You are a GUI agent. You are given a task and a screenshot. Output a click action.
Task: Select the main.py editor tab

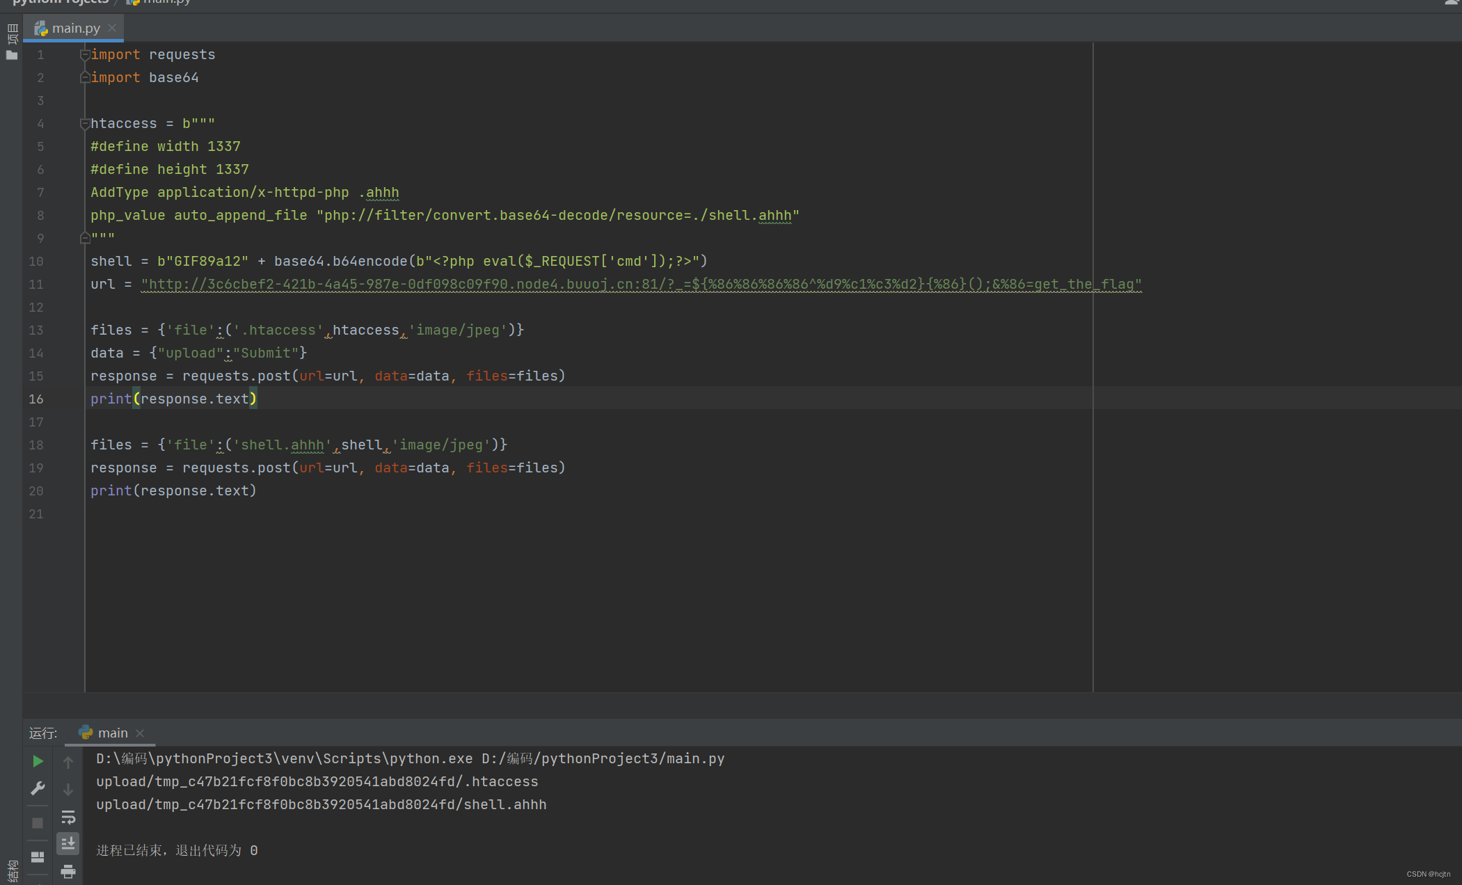click(x=75, y=29)
